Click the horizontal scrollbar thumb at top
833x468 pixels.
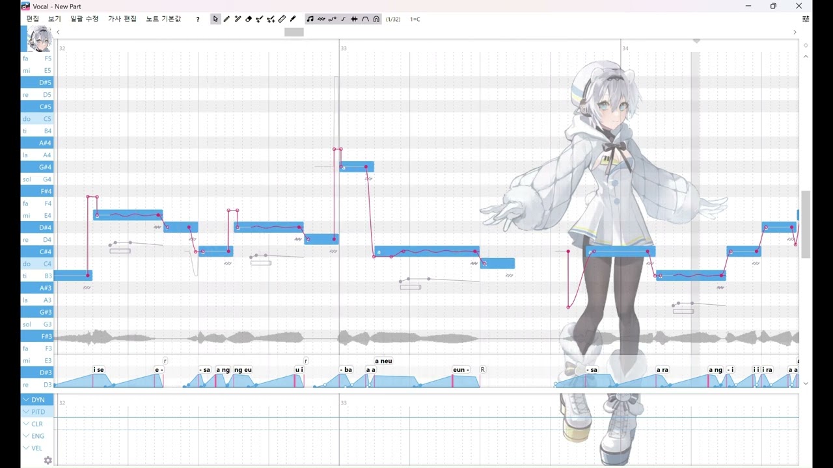pos(294,32)
